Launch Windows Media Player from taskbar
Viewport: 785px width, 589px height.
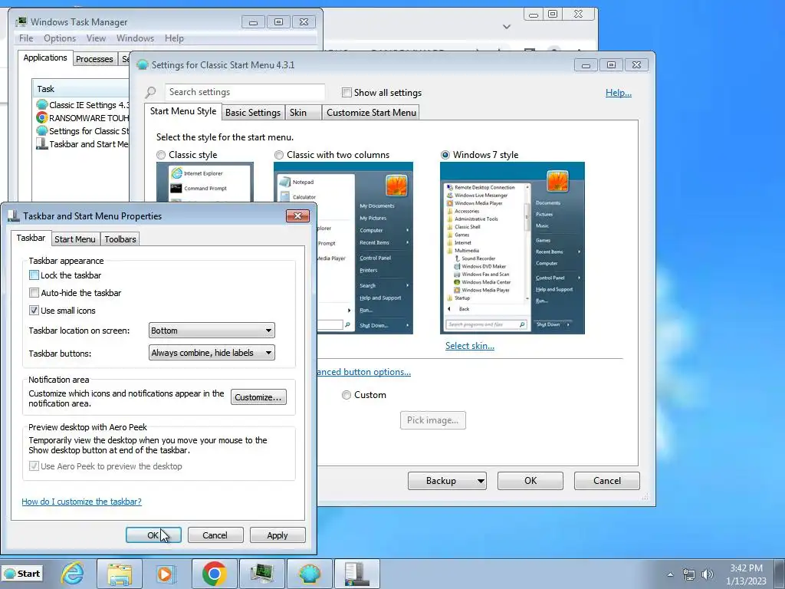click(166, 574)
